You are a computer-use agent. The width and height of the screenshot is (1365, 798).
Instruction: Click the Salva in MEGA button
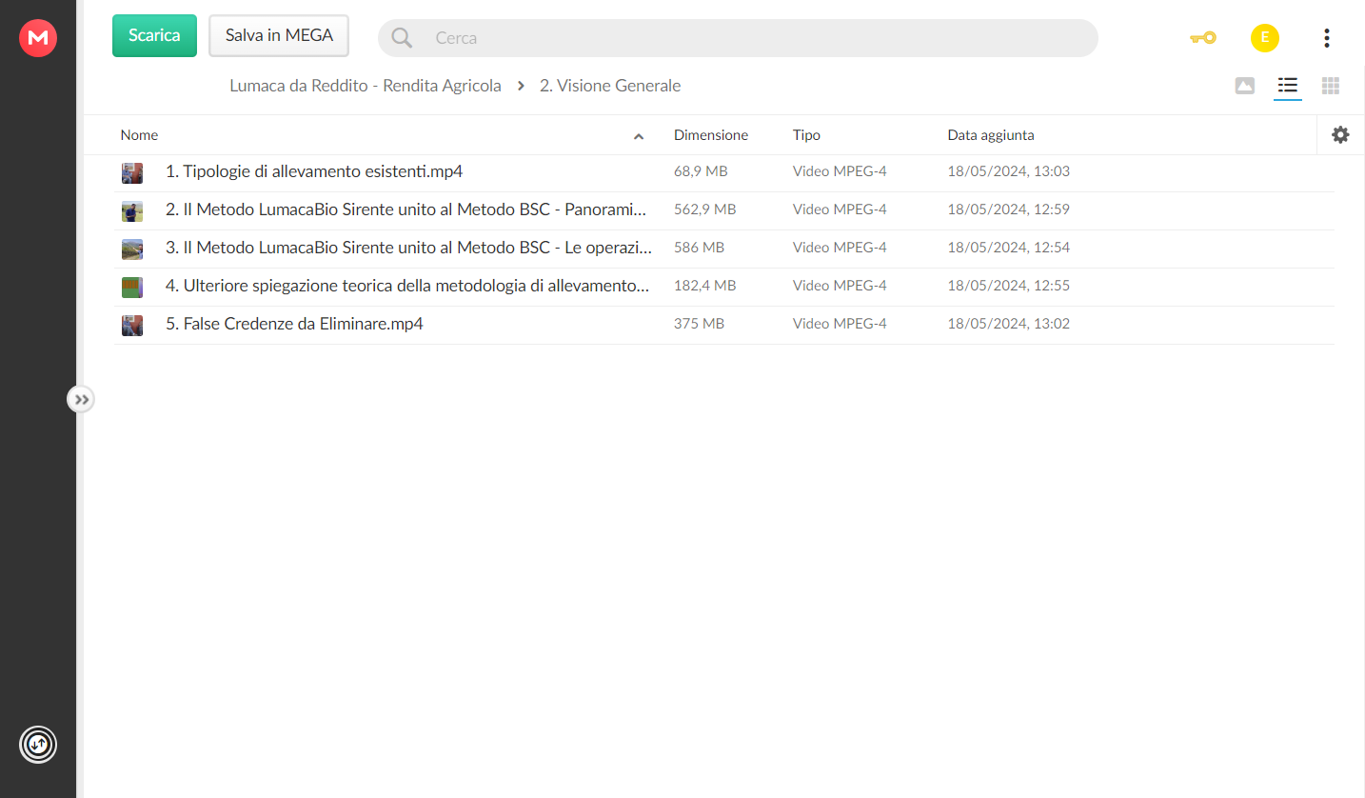pyautogui.click(x=279, y=35)
